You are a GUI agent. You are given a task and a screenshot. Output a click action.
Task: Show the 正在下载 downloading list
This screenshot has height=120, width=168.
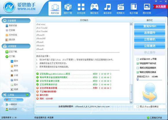pos(11,52)
